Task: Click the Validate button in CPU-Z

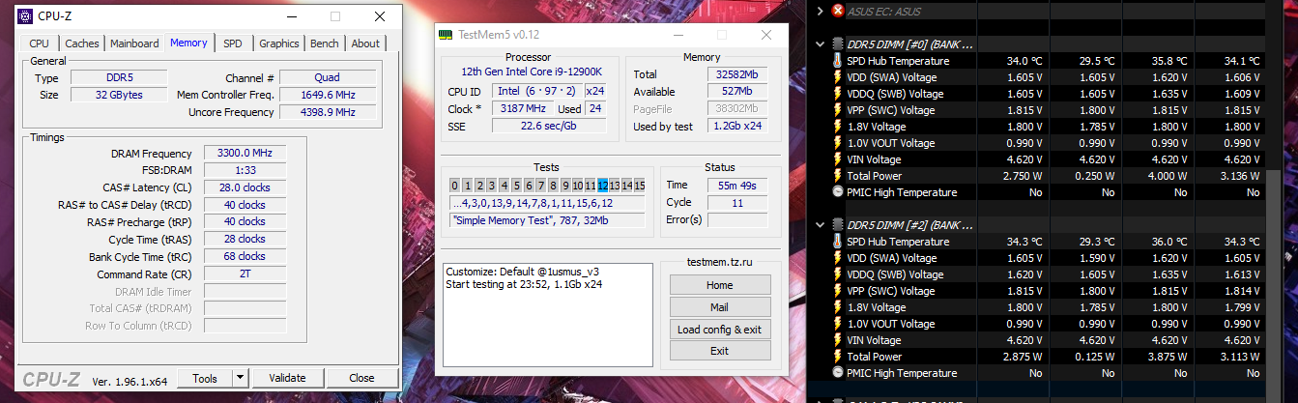Action: click(287, 378)
